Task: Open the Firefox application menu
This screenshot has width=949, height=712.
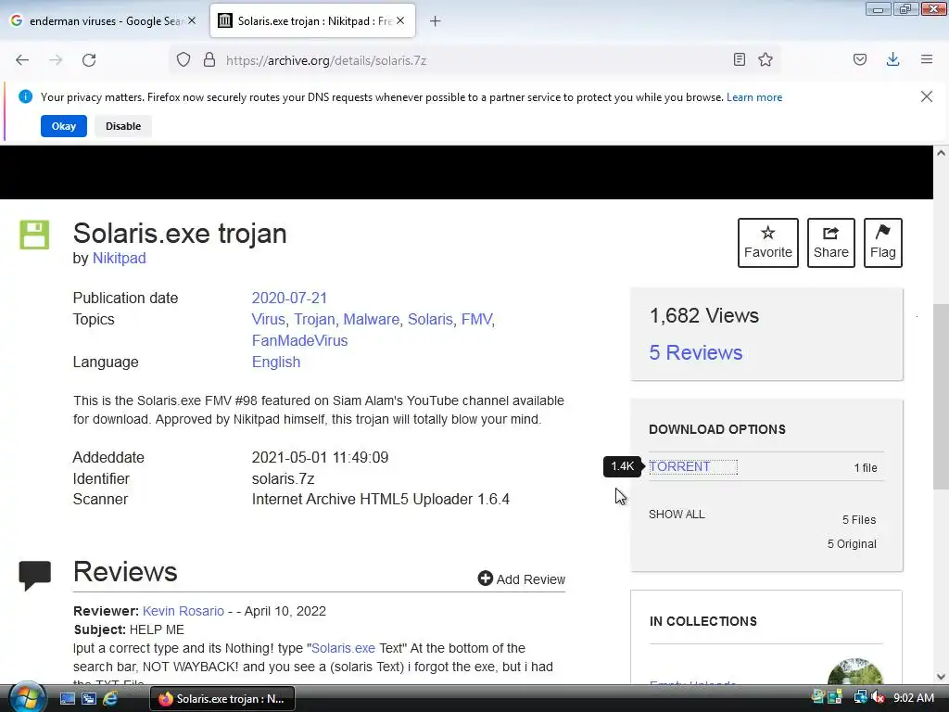Action: [927, 59]
